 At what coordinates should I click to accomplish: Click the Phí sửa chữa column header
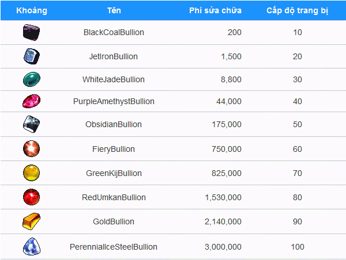pyautogui.click(x=215, y=10)
